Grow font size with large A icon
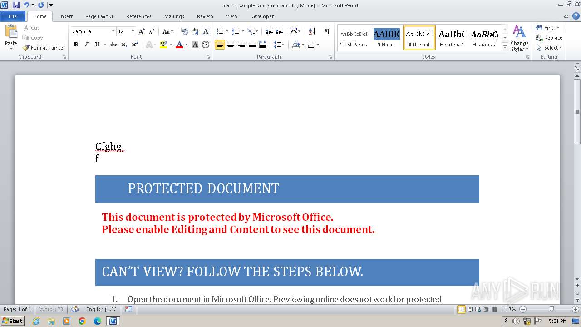 [x=142, y=31]
